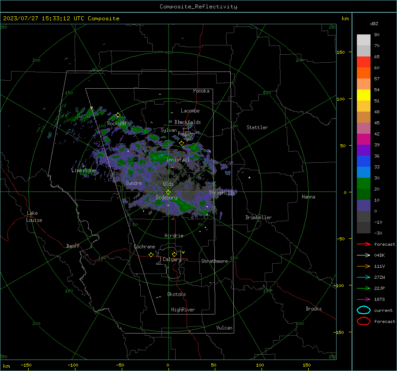Image resolution: width=397 pixels, height=371 pixels.
Task: Click the Brooks city label
Action: 314,309
